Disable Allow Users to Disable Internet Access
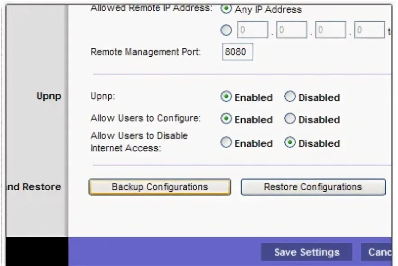Screen dimensions: 398x266 (x=290, y=142)
